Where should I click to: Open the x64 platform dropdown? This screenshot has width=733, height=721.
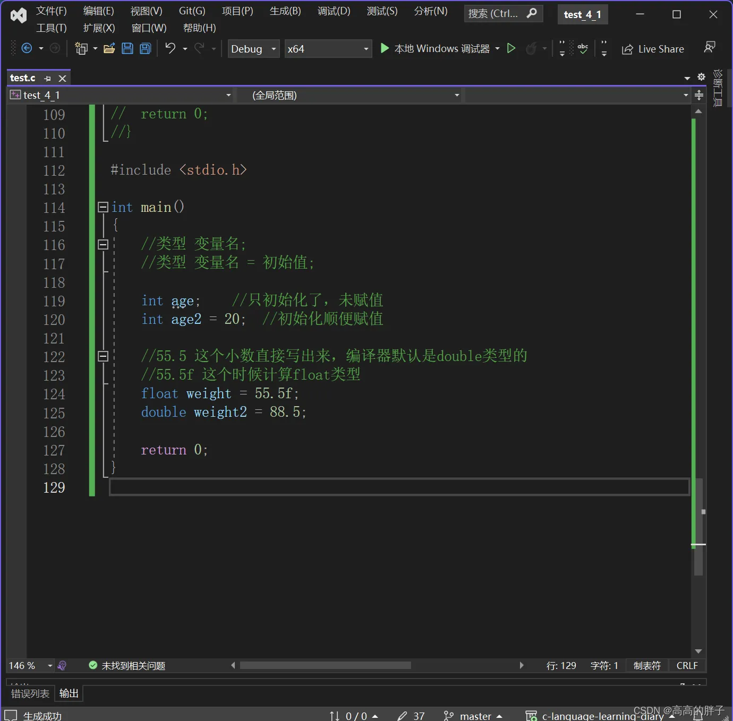328,49
